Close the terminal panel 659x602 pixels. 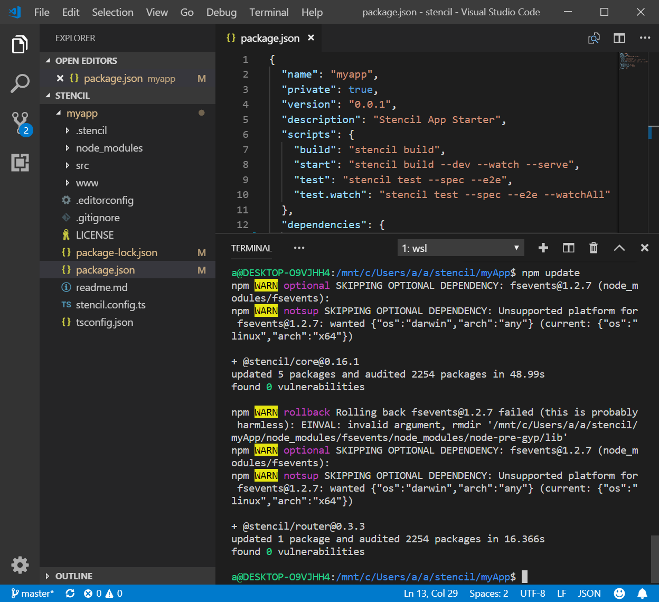645,248
